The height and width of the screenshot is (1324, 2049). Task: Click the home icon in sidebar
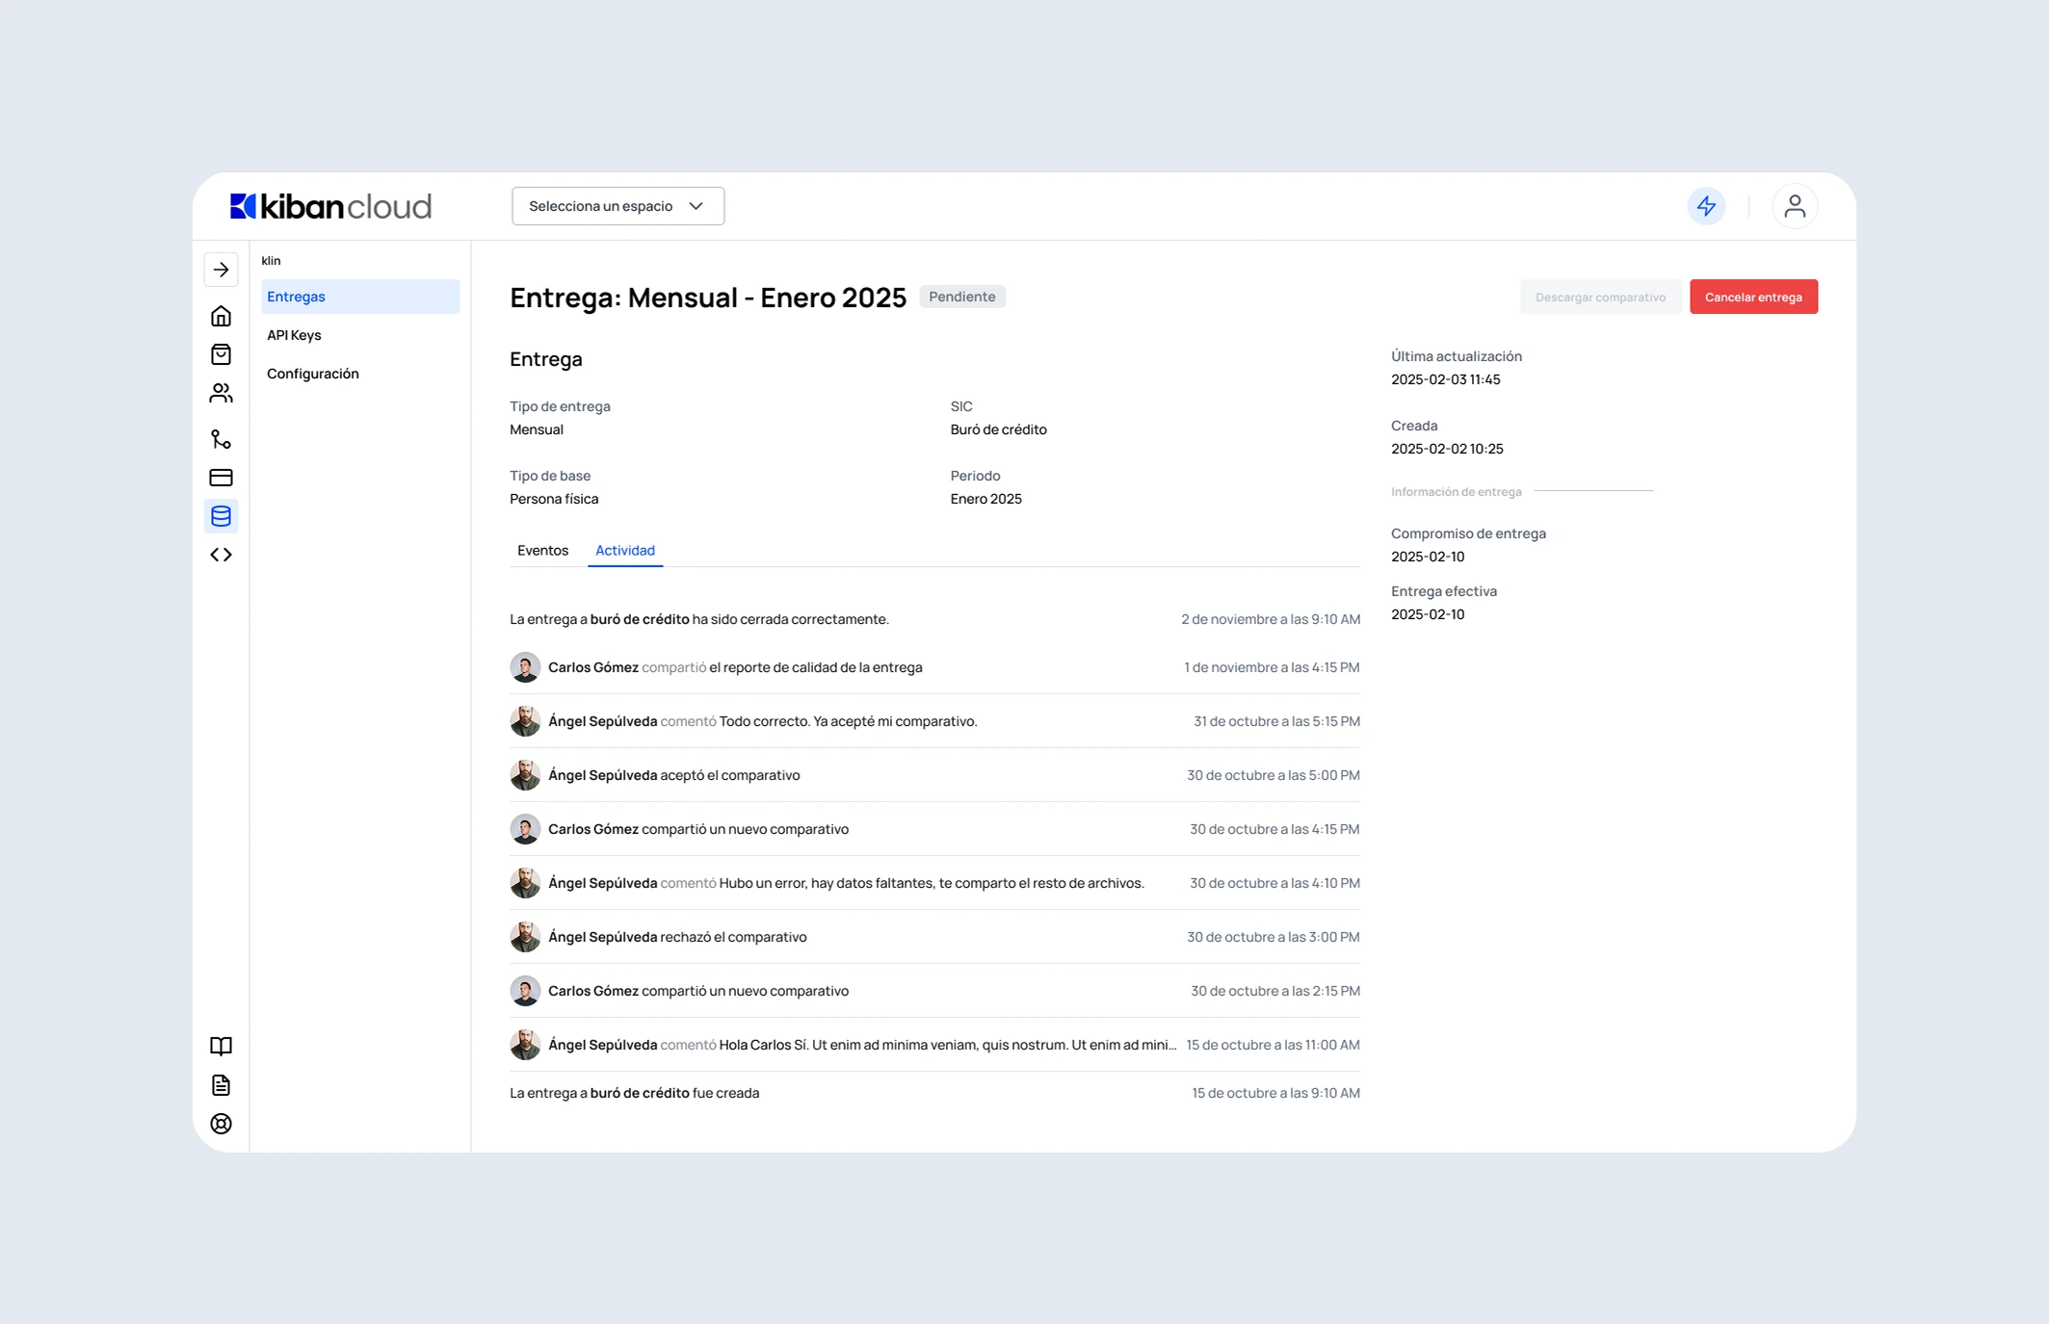pos(221,316)
